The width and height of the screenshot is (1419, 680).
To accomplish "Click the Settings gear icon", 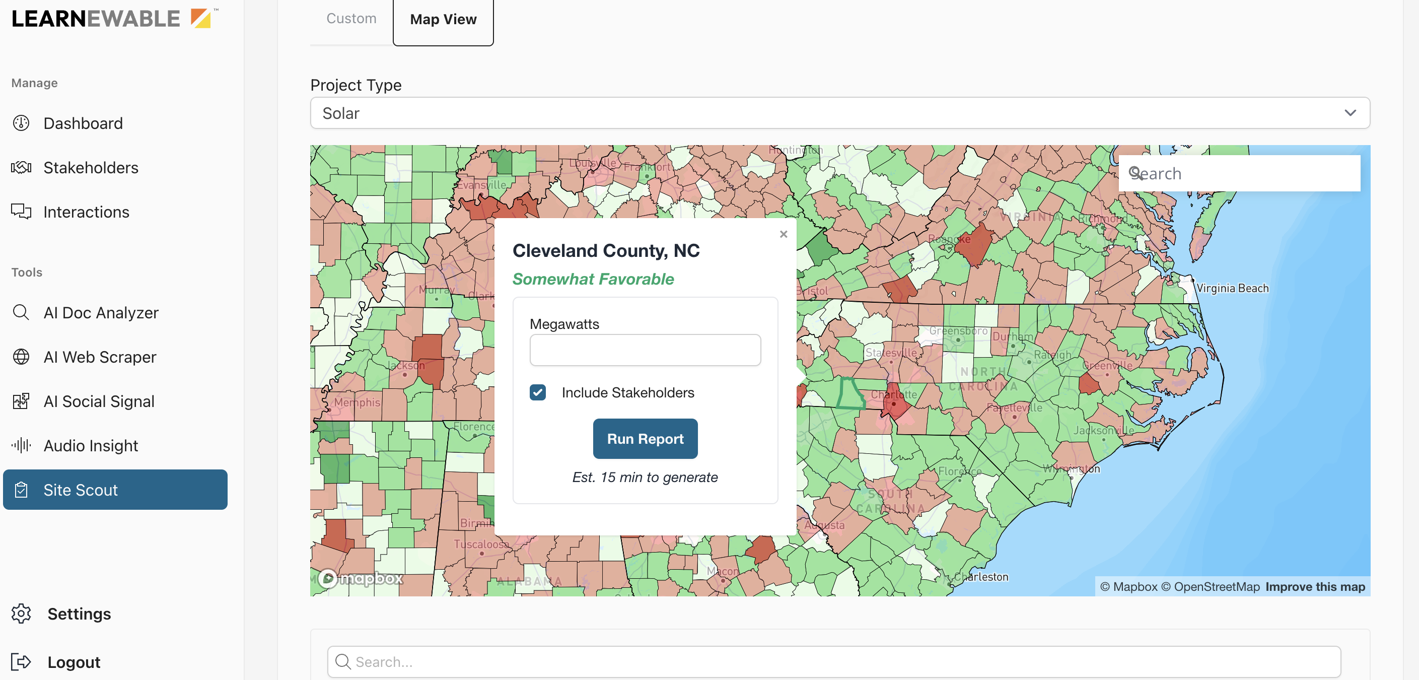I will (x=21, y=614).
